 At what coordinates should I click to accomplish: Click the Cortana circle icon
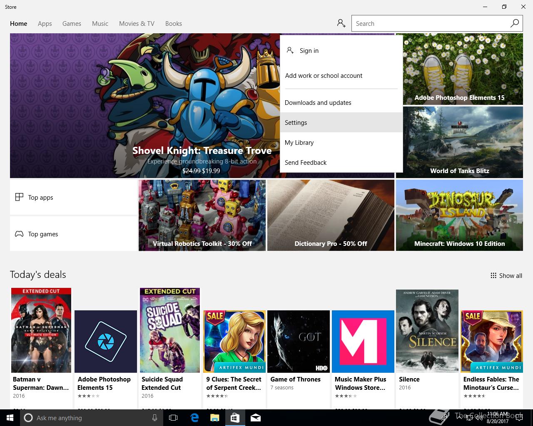coord(28,418)
